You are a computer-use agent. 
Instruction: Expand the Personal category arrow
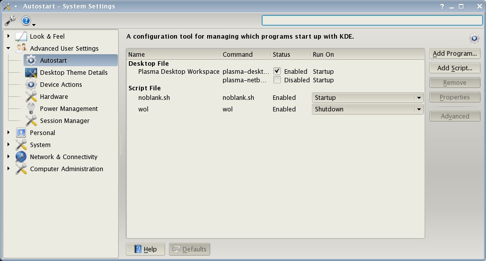9,133
